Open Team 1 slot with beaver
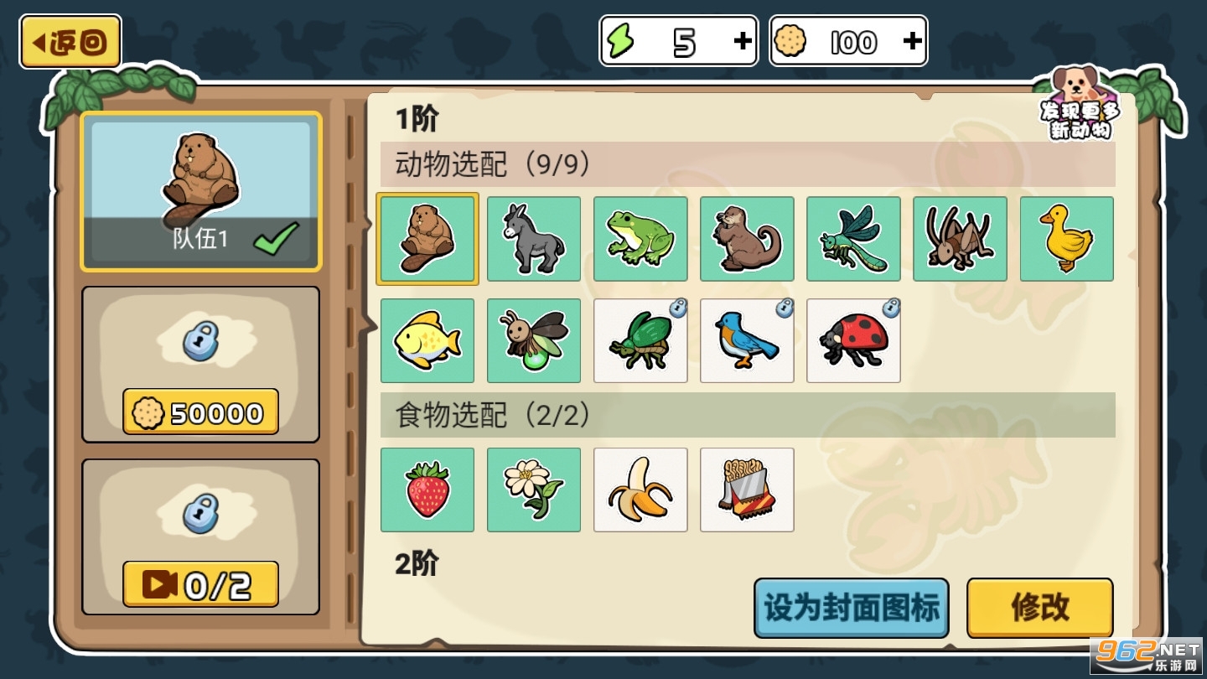Image resolution: width=1207 pixels, height=679 pixels. pyautogui.click(x=201, y=192)
